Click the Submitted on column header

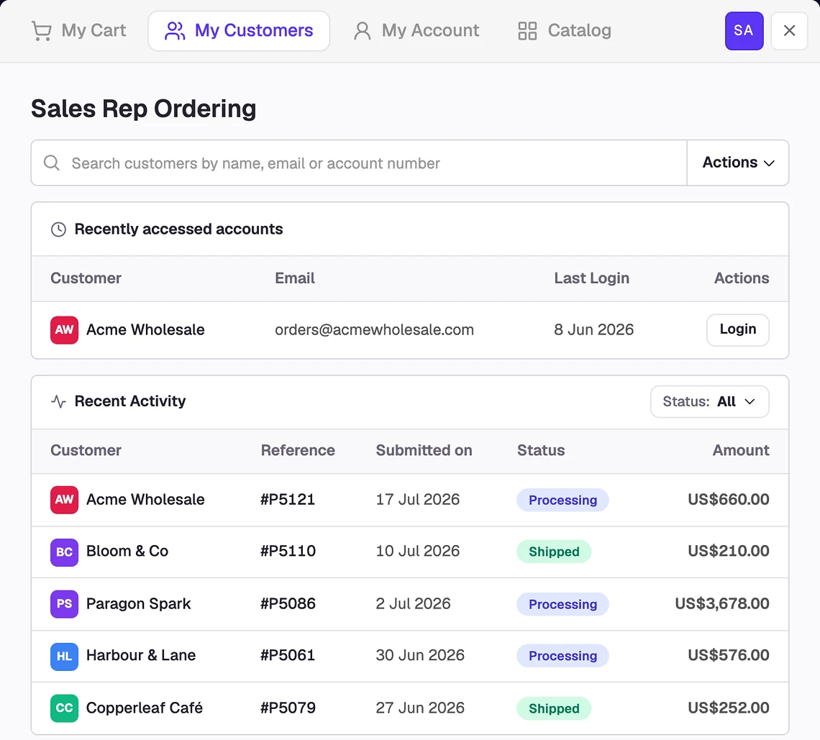click(424, 450)
